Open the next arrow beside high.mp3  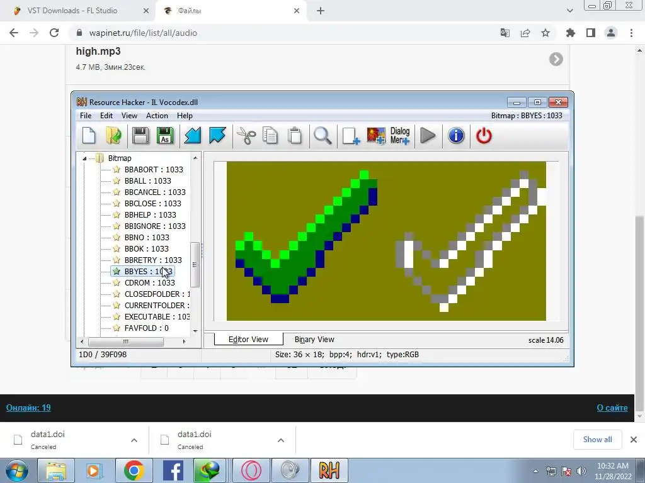(556, 59)
